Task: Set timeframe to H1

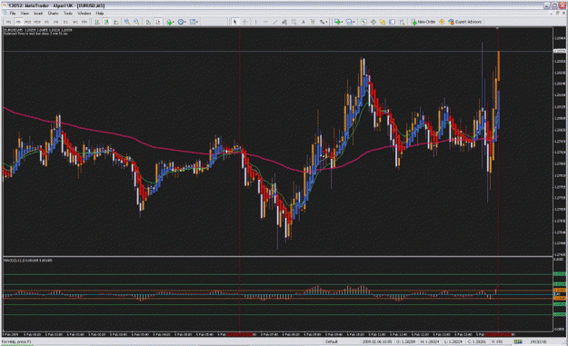Action: click(46, 22)
